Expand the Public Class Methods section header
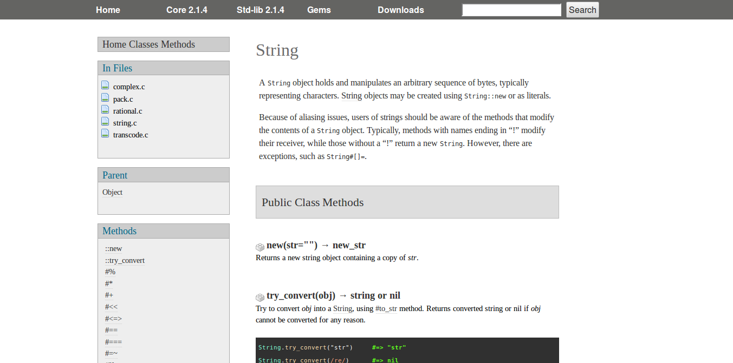This screenshot has height=363, width=733. tap(407, 202)
